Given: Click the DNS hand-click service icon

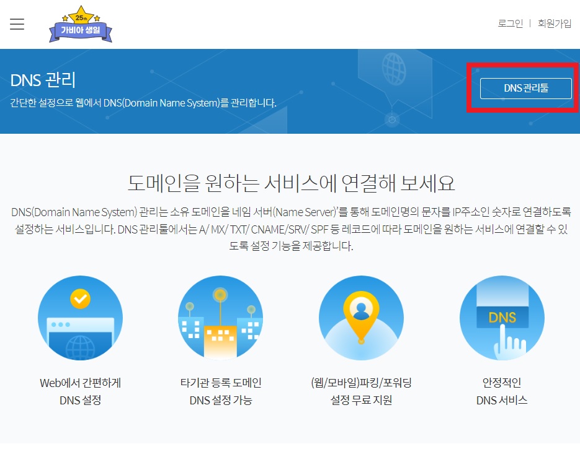Looking at the screenshot, I should [502, 318].
